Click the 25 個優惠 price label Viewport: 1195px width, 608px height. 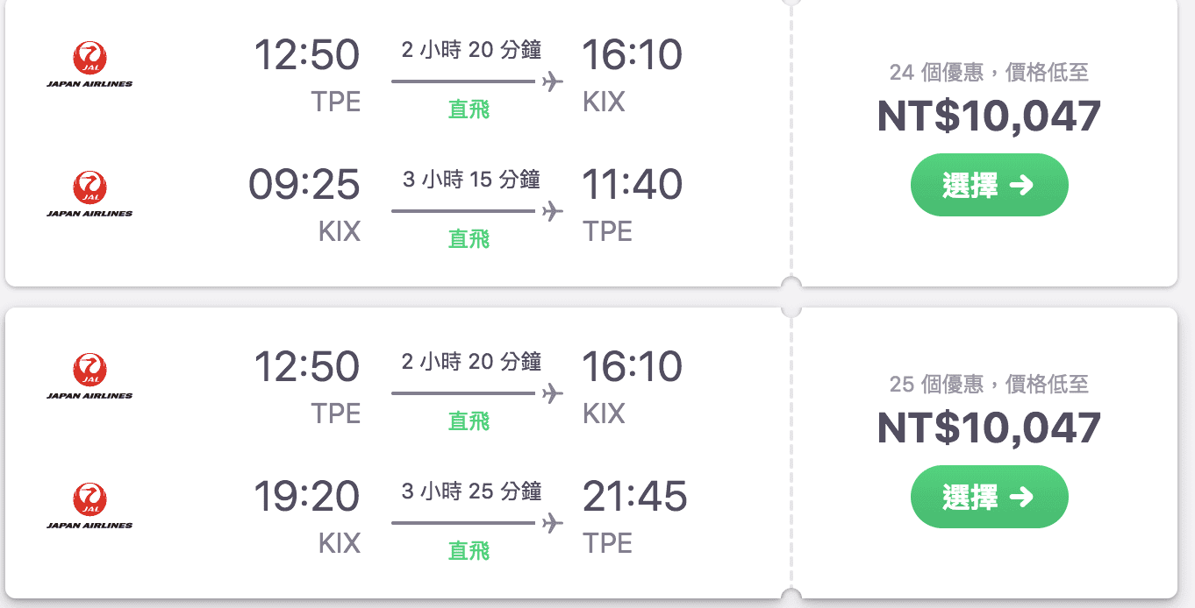[x=989, y=384]
